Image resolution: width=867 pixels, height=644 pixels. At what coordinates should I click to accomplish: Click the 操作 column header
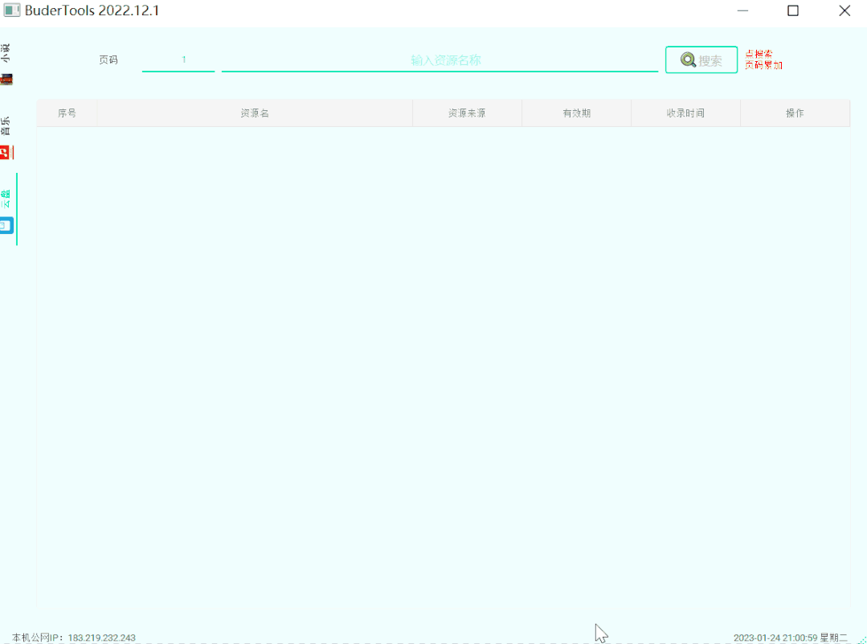coord(795,113)
